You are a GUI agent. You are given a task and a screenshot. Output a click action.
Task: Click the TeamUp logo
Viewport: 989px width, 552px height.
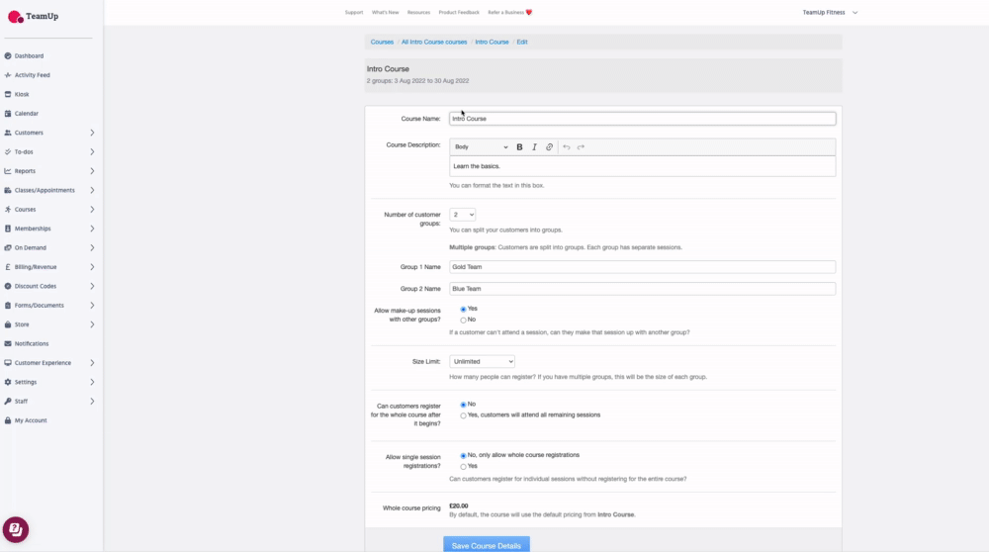pyautogui.click(x=34, y=17)
